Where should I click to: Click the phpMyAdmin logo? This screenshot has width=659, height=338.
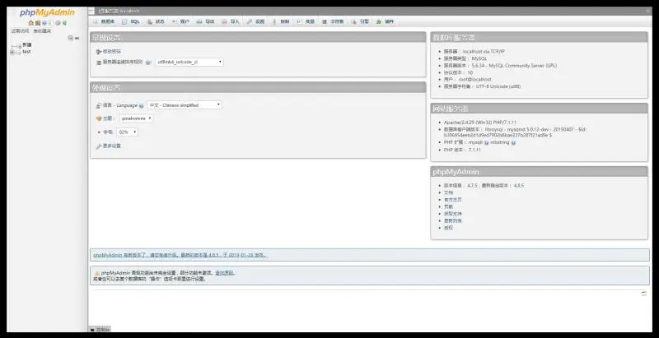click(47, 12)
